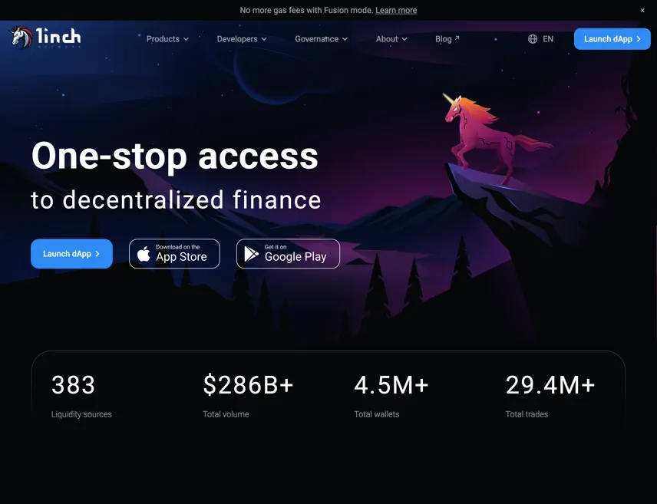The image size is (657, 504).
Task: Expand the Developers dropdown menu
Action: [242, 39]
